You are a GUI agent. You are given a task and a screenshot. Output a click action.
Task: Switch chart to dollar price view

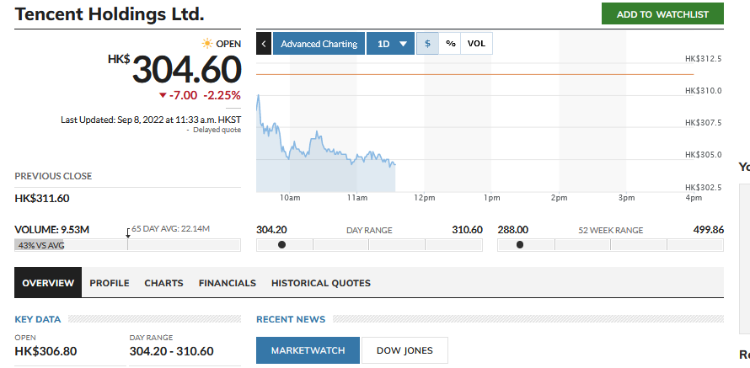click(x=427, y=44)
